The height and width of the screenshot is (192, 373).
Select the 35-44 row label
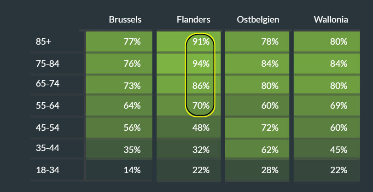click(47, 148)
